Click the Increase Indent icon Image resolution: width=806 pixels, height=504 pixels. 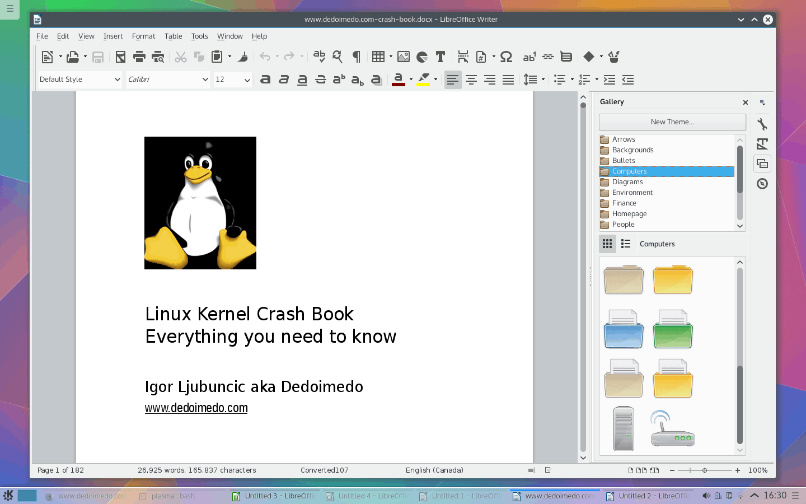[x=610, y=80]
